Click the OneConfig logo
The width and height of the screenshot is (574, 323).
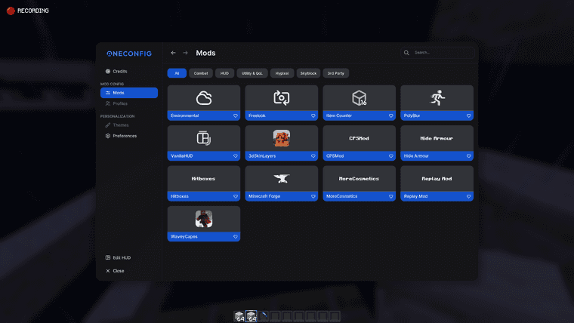(x=129, y=54)
